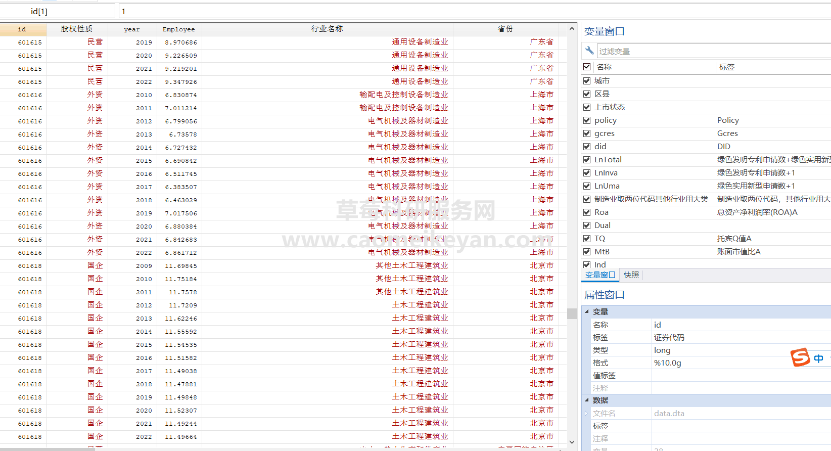The width and height of the screenshot is (831, 451).
Task: Click the data.dta file name value
Action: pyautogui.click(x=669, y=413)
